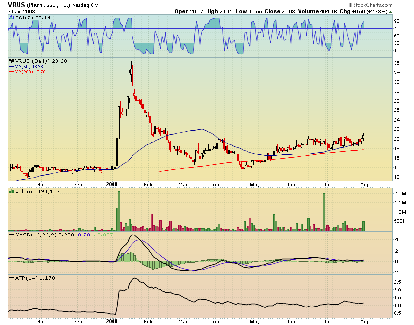The width and height of the screenshot is (414, 325).
Task: Select the red MA(200) line legend marker
Action: pyautogui.click(x=11, y=72)
